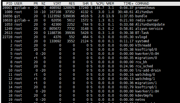Click the 805672 VIRT value
Image resolution: width=180 pixels, height=103 pixels.
pos(55,29)
